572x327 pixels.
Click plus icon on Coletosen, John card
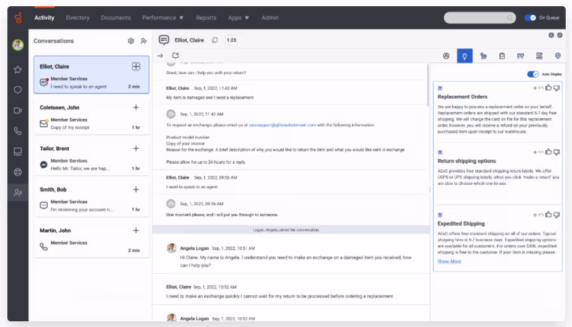point(136,108)
